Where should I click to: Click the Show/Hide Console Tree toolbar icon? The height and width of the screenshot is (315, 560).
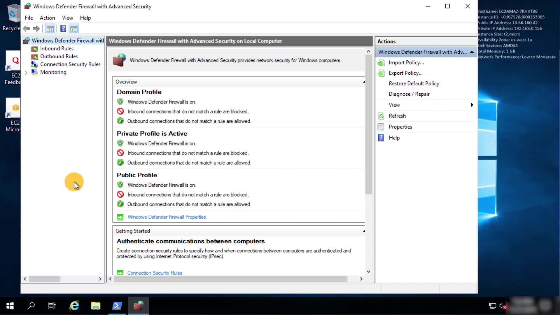pyautogui.click(x=50, y=29)
